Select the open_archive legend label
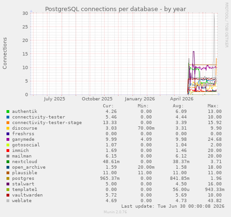The image size is (231, 217). [29, 167]
